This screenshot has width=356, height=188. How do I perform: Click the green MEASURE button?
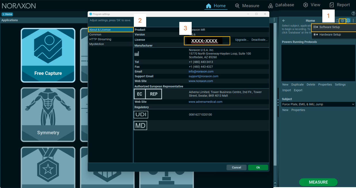pyautogui.click(x=318, y=182)
